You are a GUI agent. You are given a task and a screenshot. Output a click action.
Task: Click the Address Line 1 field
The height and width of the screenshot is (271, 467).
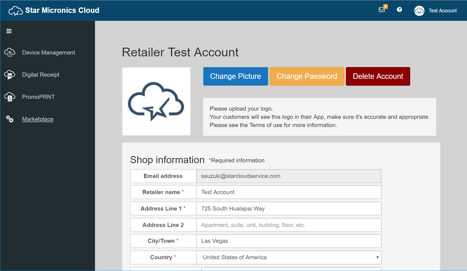click(x=289, y=209)
